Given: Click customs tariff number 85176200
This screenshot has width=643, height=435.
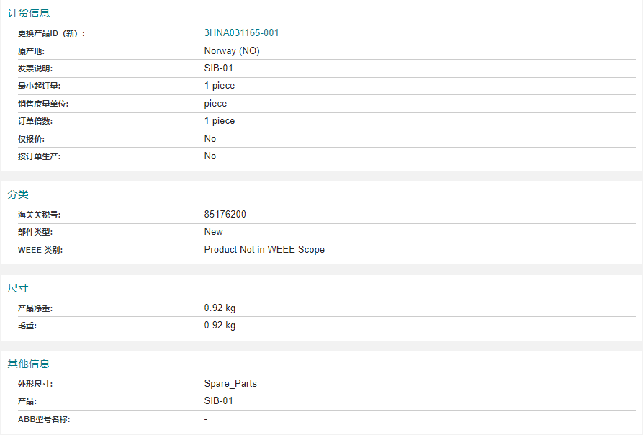Looking at the screenshot, I should click(x=225, y=214).
